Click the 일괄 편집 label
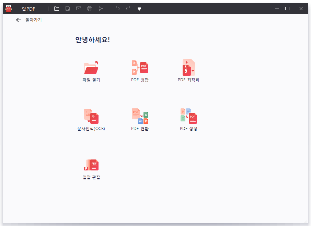 pos(91,177)
